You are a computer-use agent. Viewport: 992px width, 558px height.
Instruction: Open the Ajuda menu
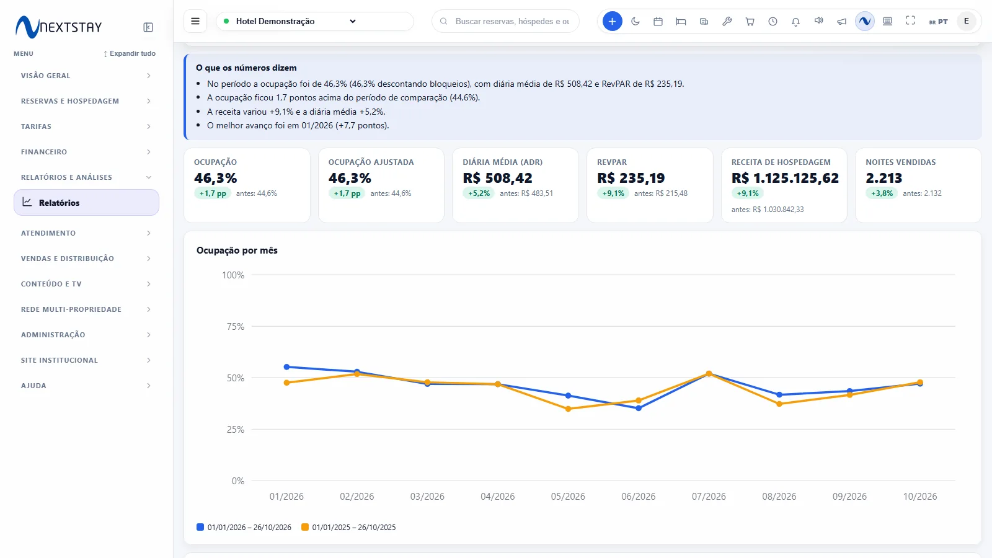point(86,386)
